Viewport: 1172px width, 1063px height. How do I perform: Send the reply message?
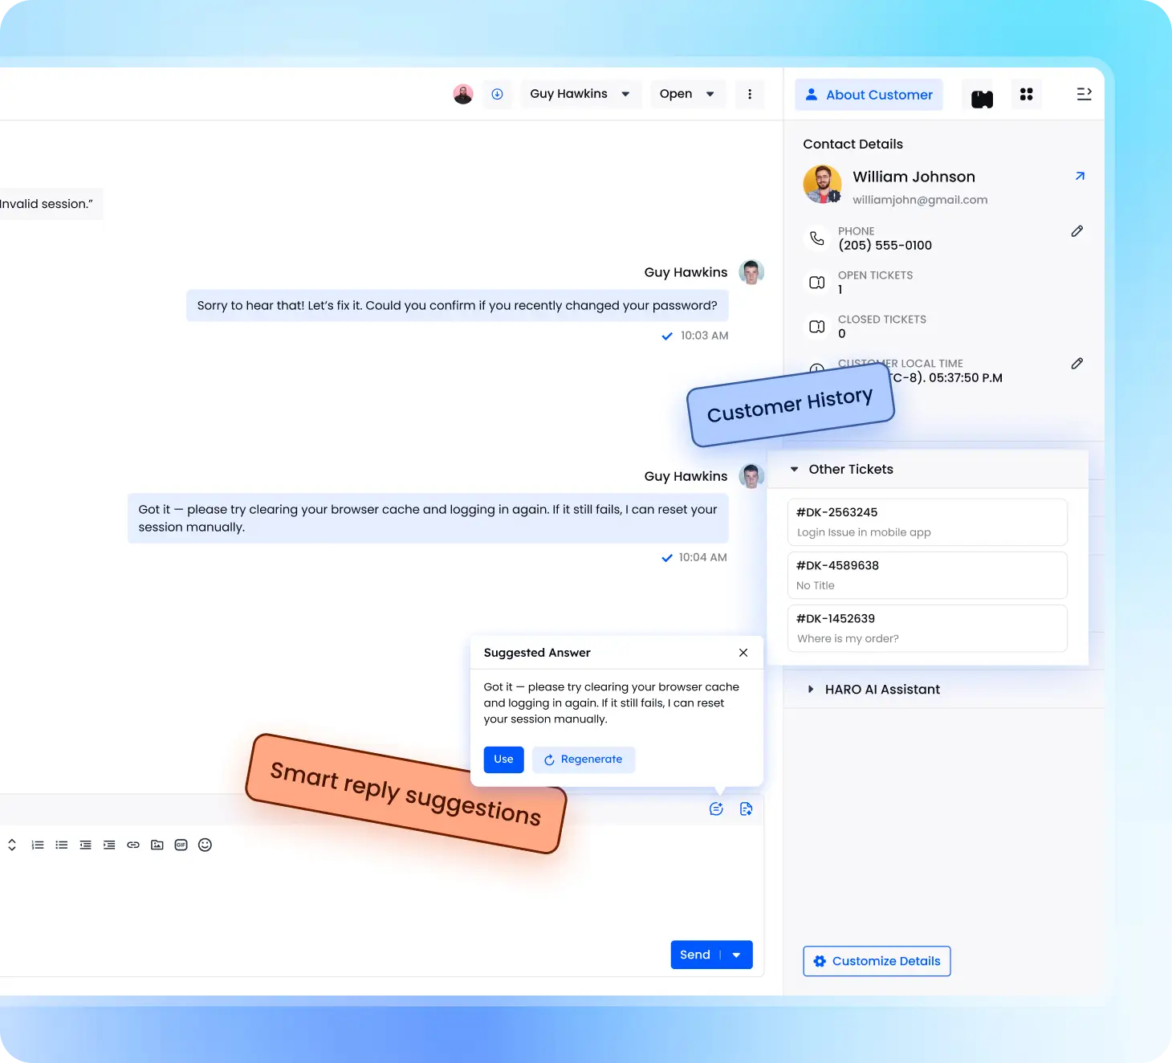coord(695,955)
